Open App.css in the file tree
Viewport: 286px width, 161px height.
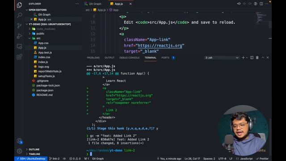tap(43, 43)
